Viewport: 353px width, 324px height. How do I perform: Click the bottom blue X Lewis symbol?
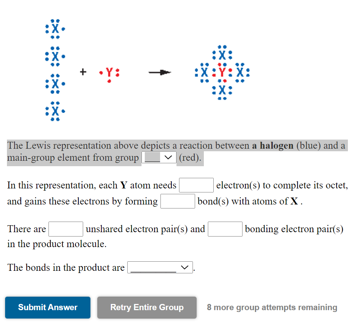55,111
